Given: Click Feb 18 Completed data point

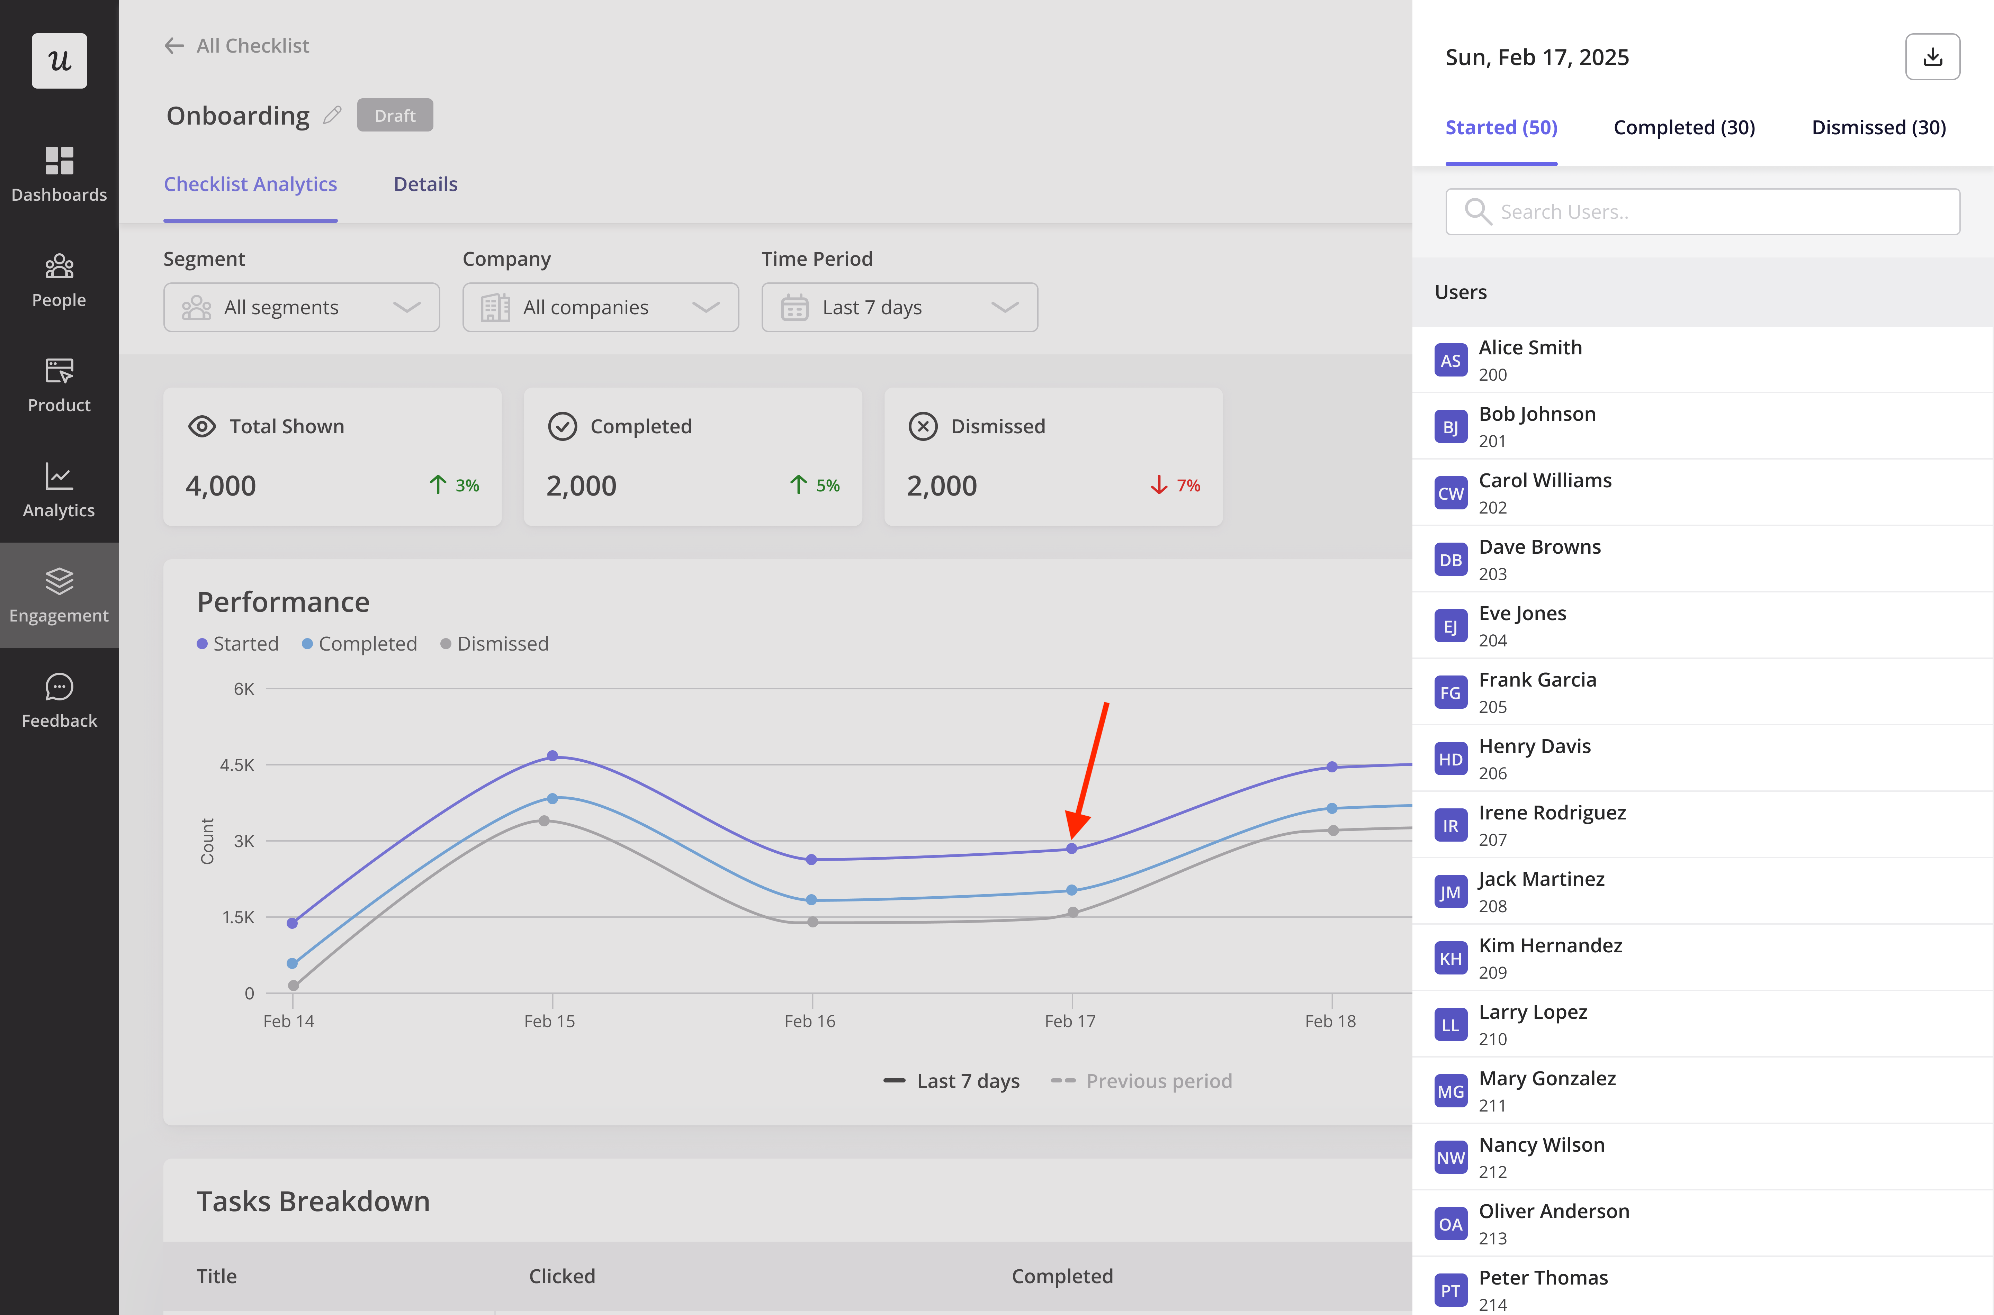Looking at the screenshot, I should click(1331, 808).
